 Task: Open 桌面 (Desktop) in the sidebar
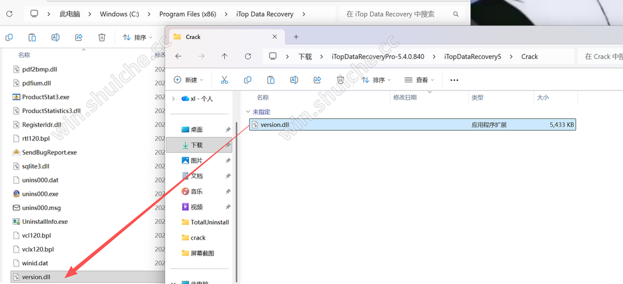pos(196,130)
